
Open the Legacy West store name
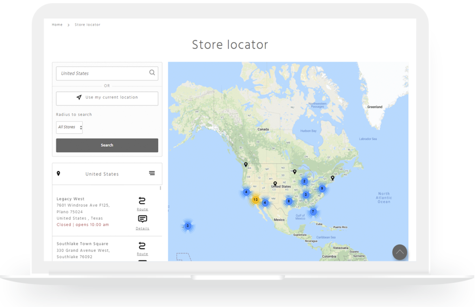71,199
